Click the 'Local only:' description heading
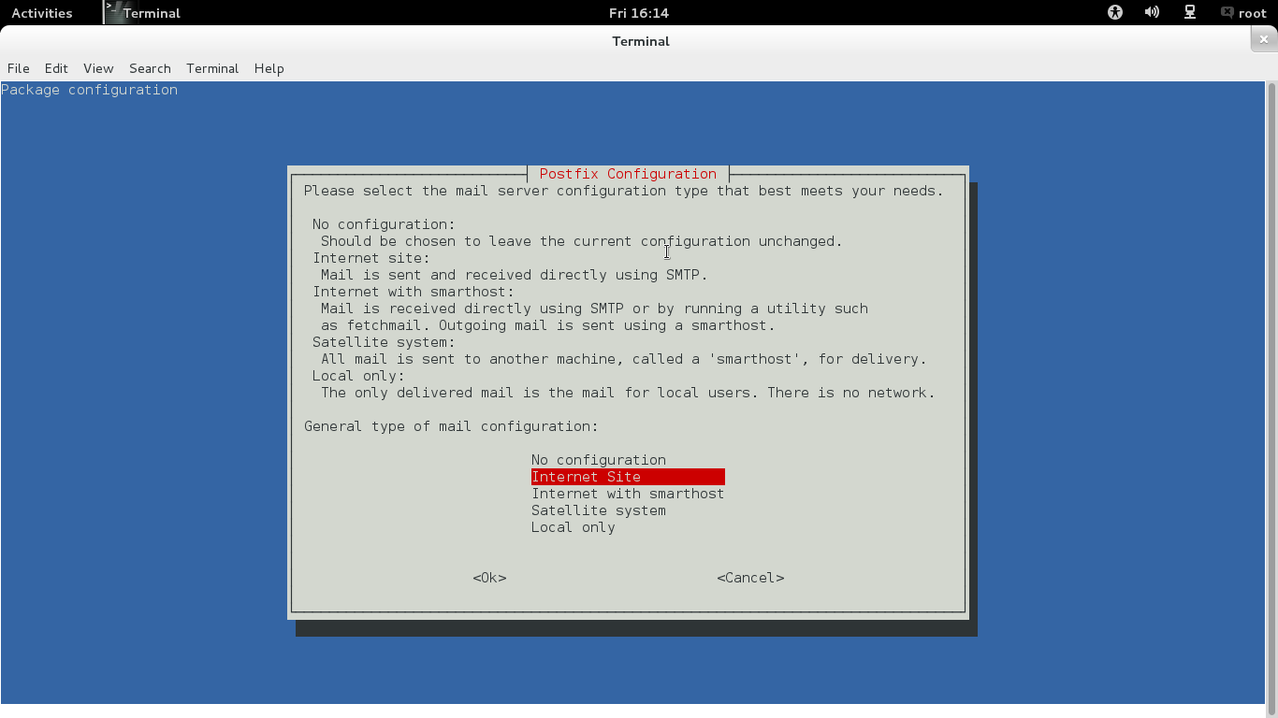Viewport: 1278px width, 718px height. pos(358,376)
